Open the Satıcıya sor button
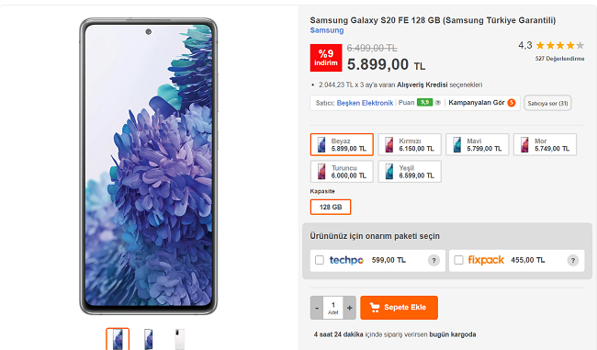Viewport: 597px width, 350px height. tap(547, 103)
